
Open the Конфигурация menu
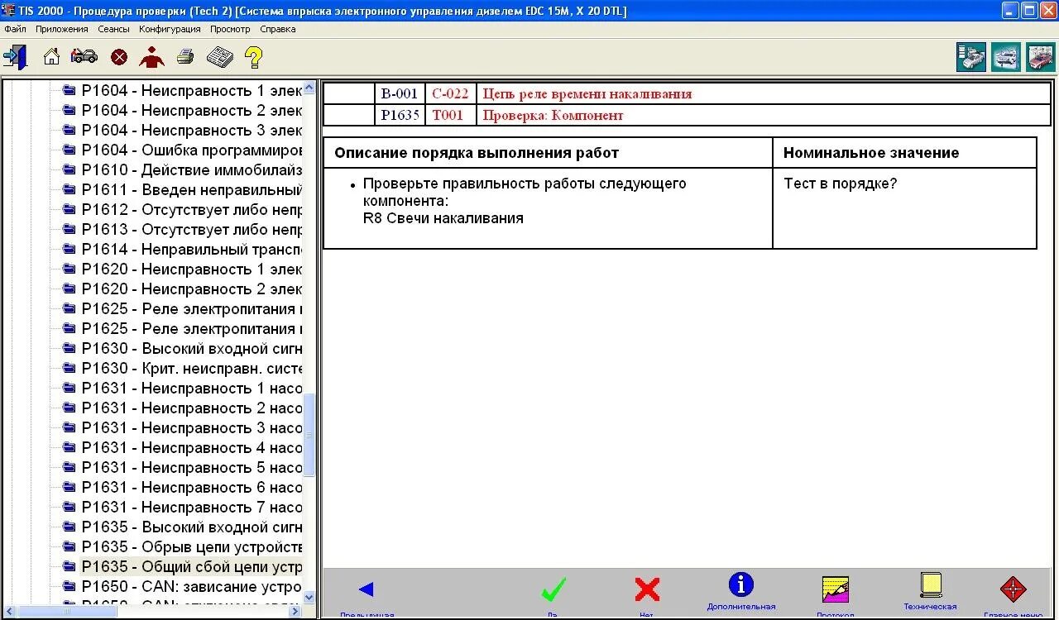coord(170,29)
